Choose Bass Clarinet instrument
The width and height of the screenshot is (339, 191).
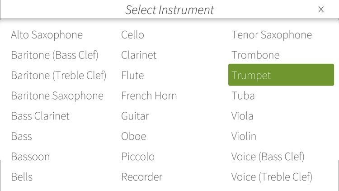(x=40, y=116)
